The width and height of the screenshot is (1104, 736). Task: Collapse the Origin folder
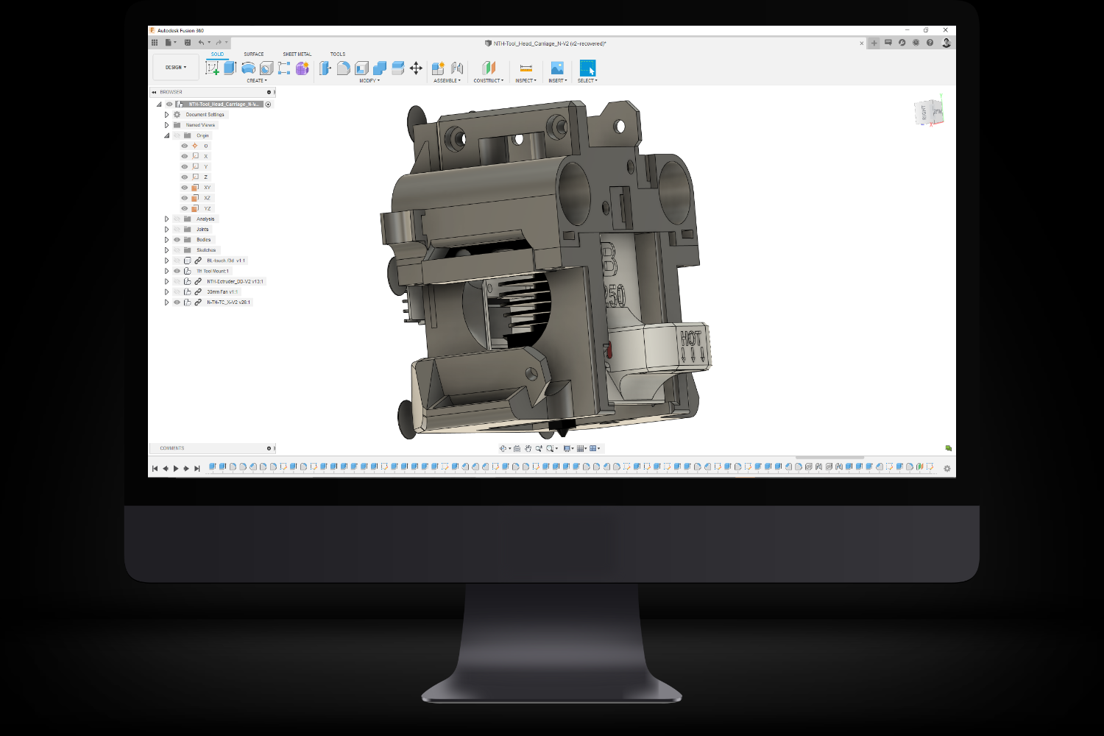coord(166,135)
